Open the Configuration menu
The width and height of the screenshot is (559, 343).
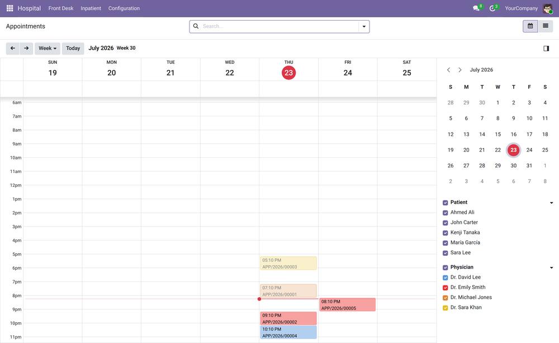pyautogui.click(x=124, y=8)
